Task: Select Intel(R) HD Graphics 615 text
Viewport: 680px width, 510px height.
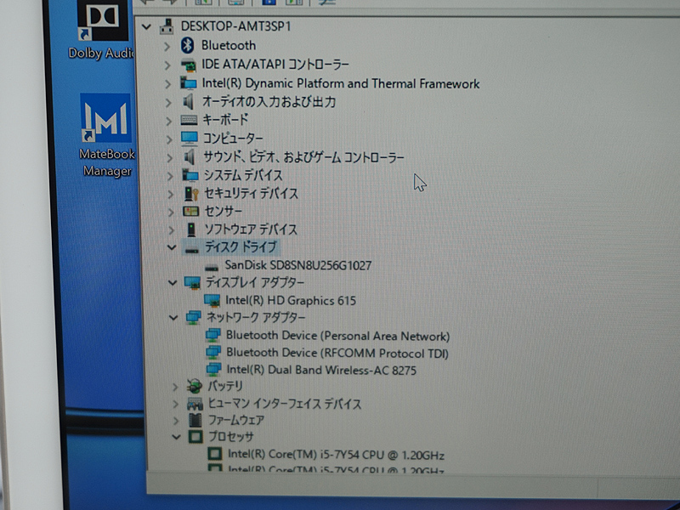Action: click(x=291, y=301)
